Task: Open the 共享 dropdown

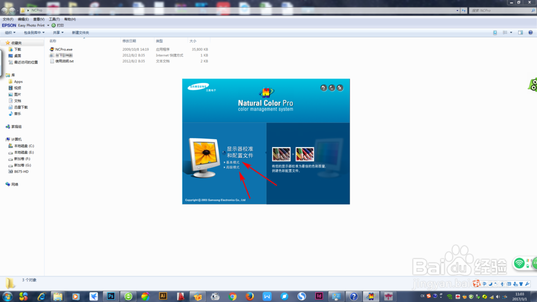Action: (58, 33)
